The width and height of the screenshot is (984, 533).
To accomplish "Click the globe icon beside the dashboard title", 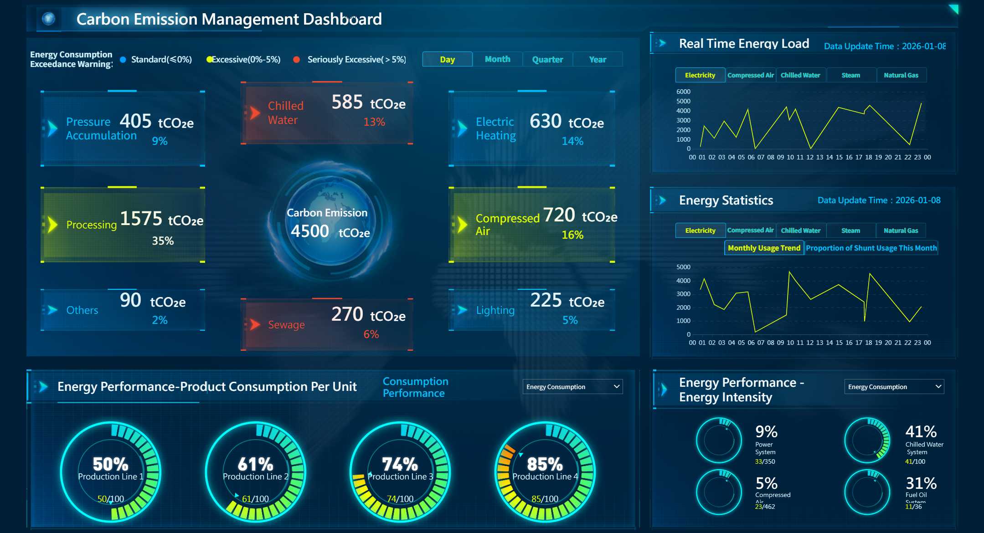I will [x=48, y=19].
